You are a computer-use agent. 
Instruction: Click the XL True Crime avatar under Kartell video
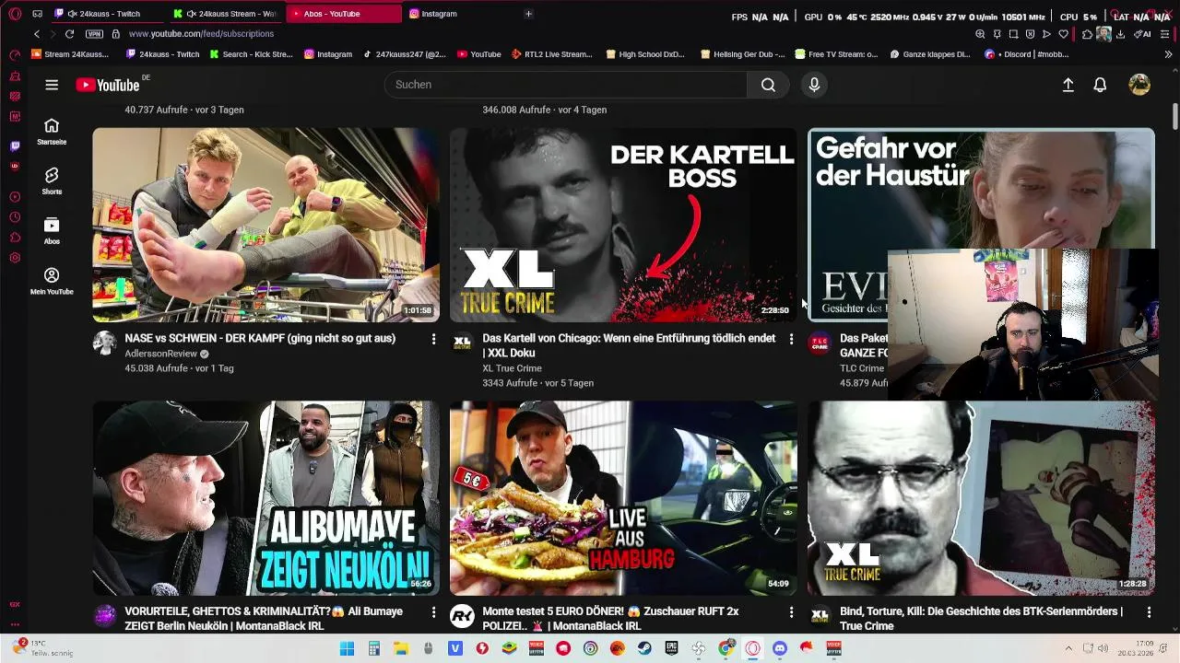[x=462, y=343]
